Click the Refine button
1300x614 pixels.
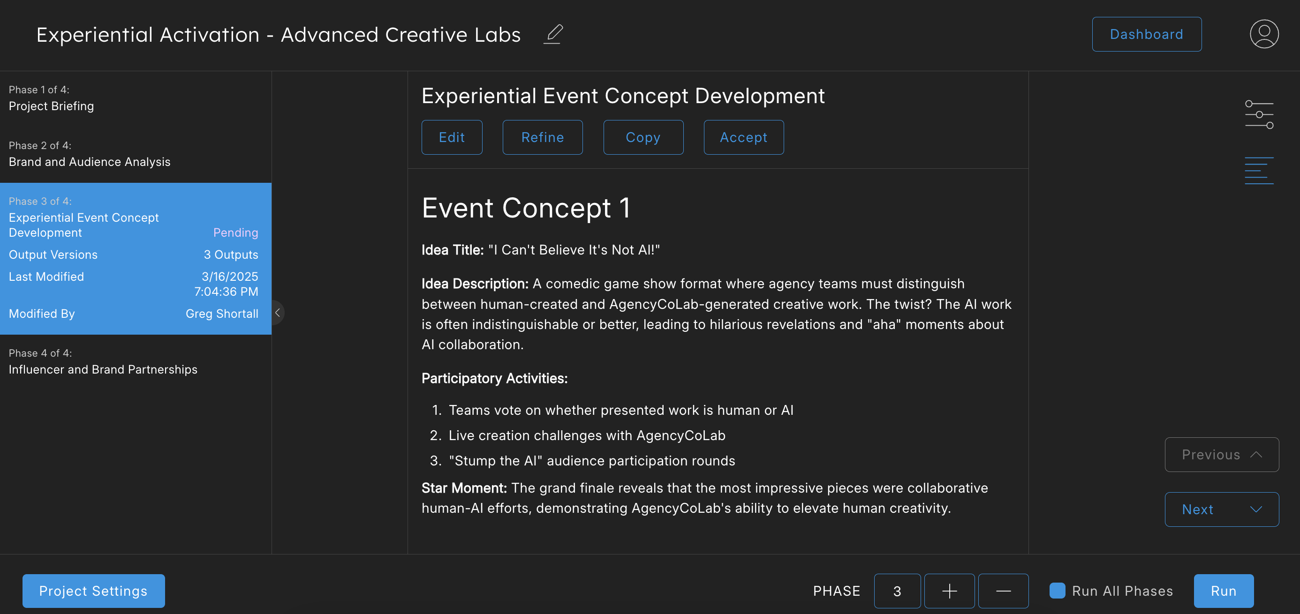[543, 137]
